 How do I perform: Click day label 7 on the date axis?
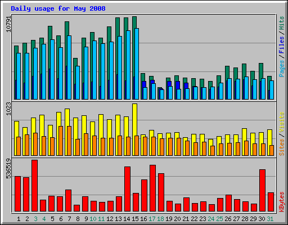(69, 219)
